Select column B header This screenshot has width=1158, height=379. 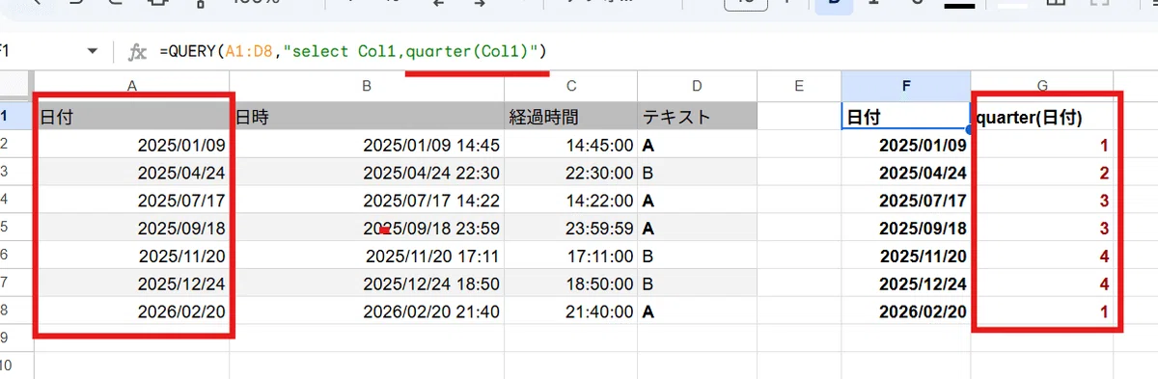367,86
